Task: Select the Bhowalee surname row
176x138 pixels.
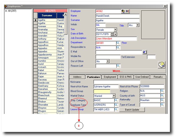Action: pos(47,105)
